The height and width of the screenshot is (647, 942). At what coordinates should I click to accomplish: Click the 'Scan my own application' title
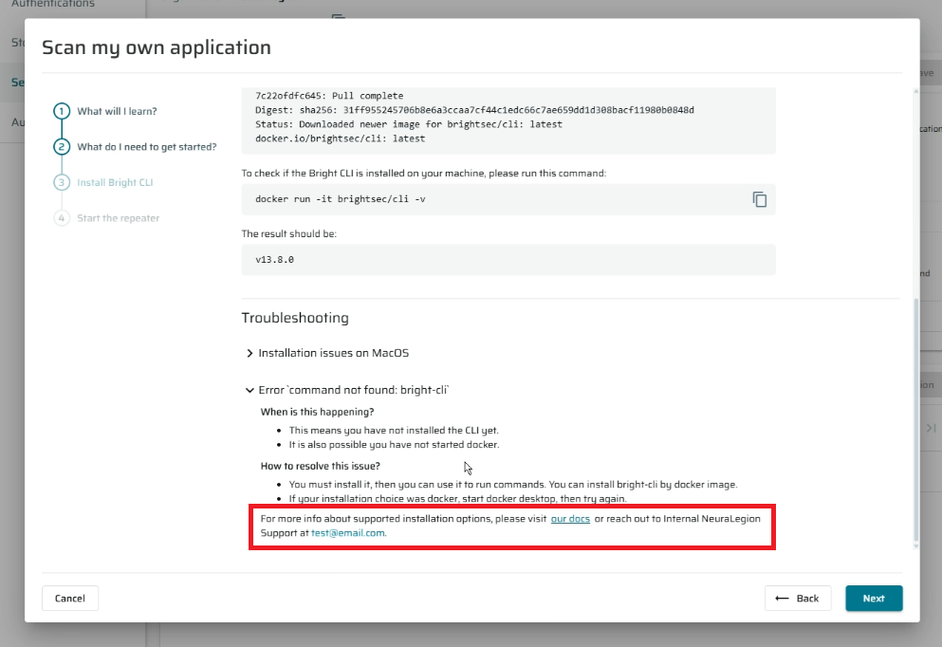point(157,47)
